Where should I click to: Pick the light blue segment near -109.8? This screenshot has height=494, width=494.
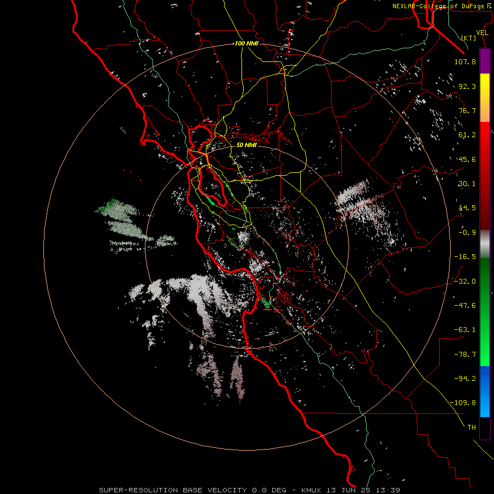pos(485,405)
